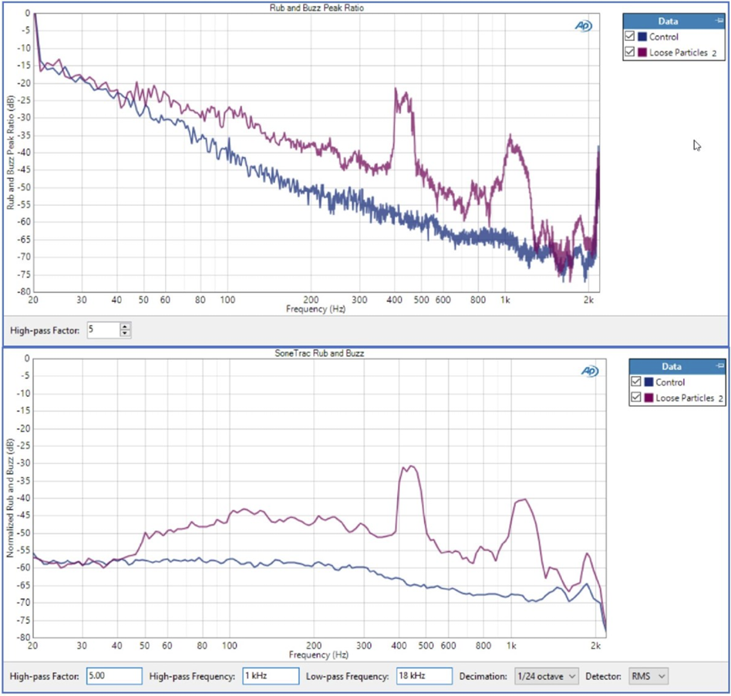The width and height of the screenshot is (731, 696).
Task: Click the blue Control swatch in the top legend
Action: (643, 37)
